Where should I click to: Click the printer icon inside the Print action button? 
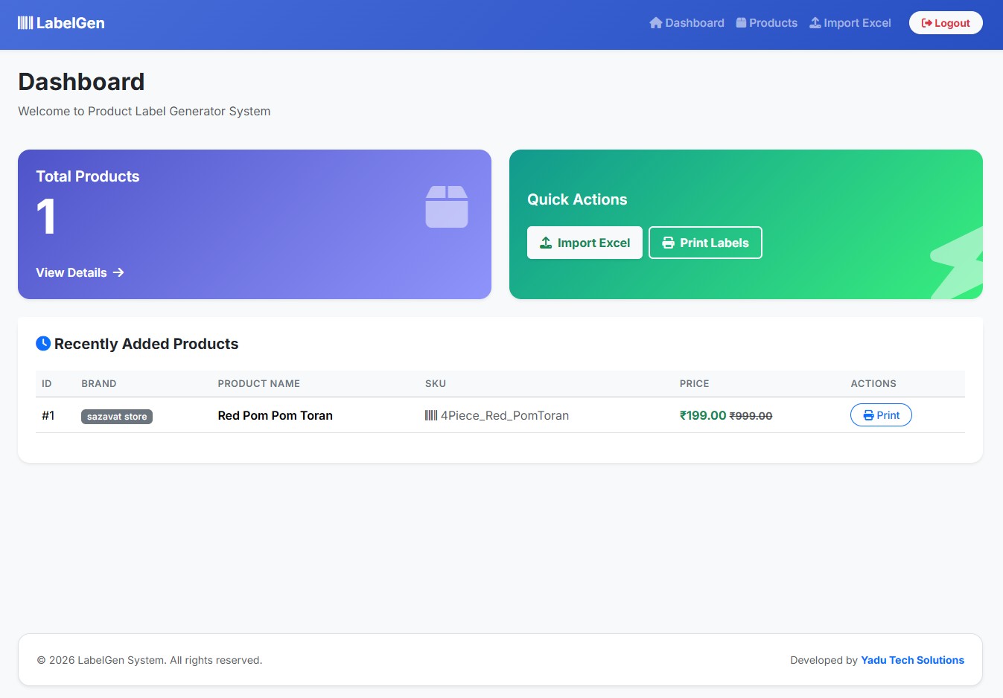pyautogui.click(x=868, y=414)
